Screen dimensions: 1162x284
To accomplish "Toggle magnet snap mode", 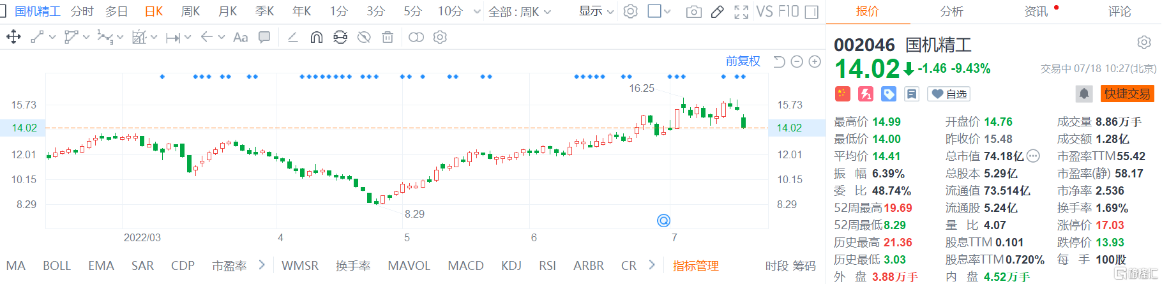I will point(316,37).
